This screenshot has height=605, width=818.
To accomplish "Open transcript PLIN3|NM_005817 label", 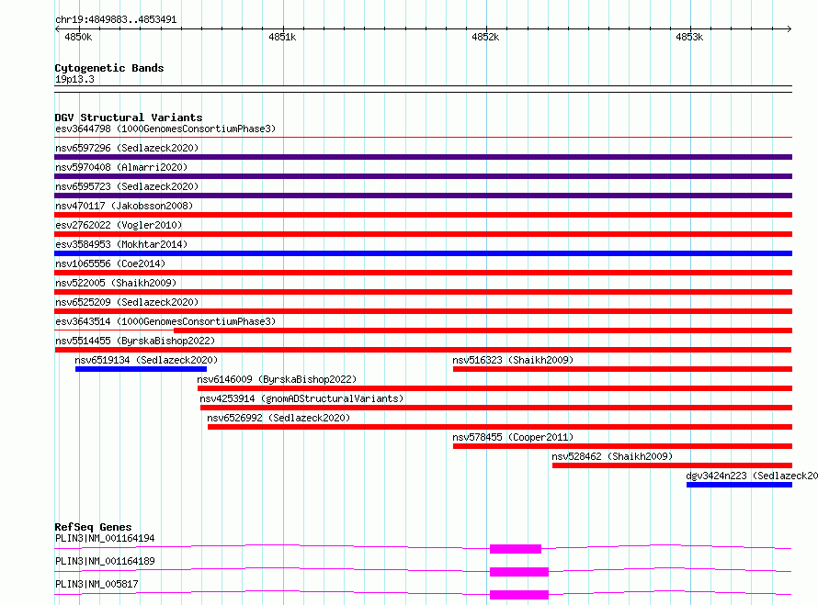I will (97, 584).
